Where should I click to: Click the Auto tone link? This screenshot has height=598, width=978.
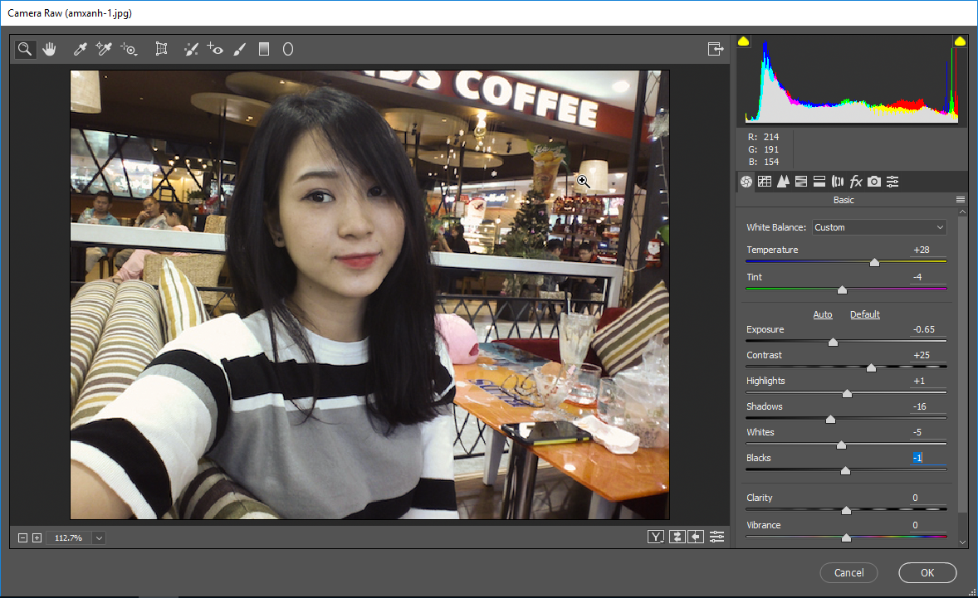click(x=823, y=314)
